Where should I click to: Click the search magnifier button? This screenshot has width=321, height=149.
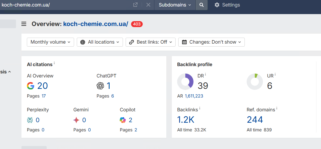(x=201, y=5)
